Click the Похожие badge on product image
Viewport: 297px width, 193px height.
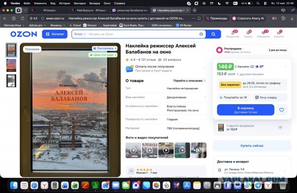32,49
